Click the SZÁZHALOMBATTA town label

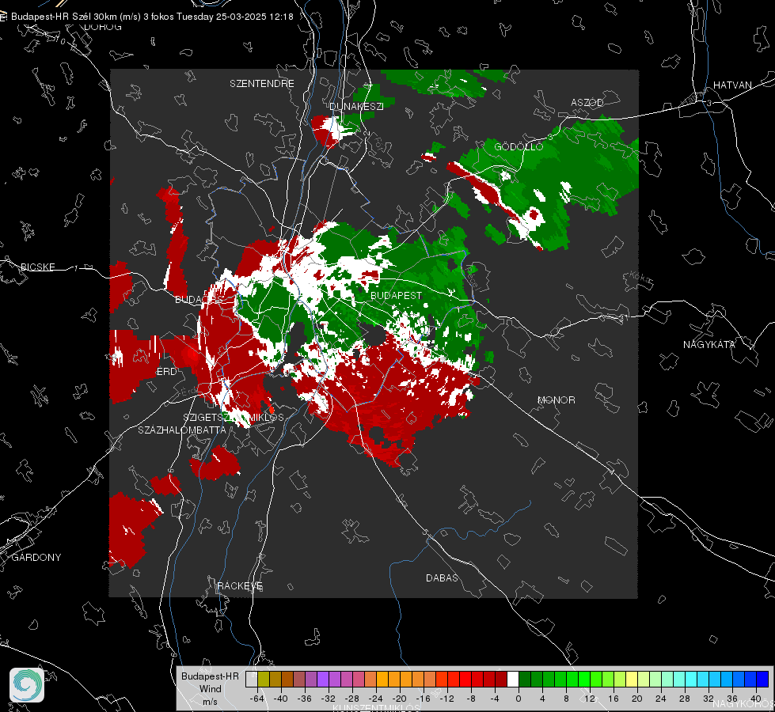pos(182,430)
